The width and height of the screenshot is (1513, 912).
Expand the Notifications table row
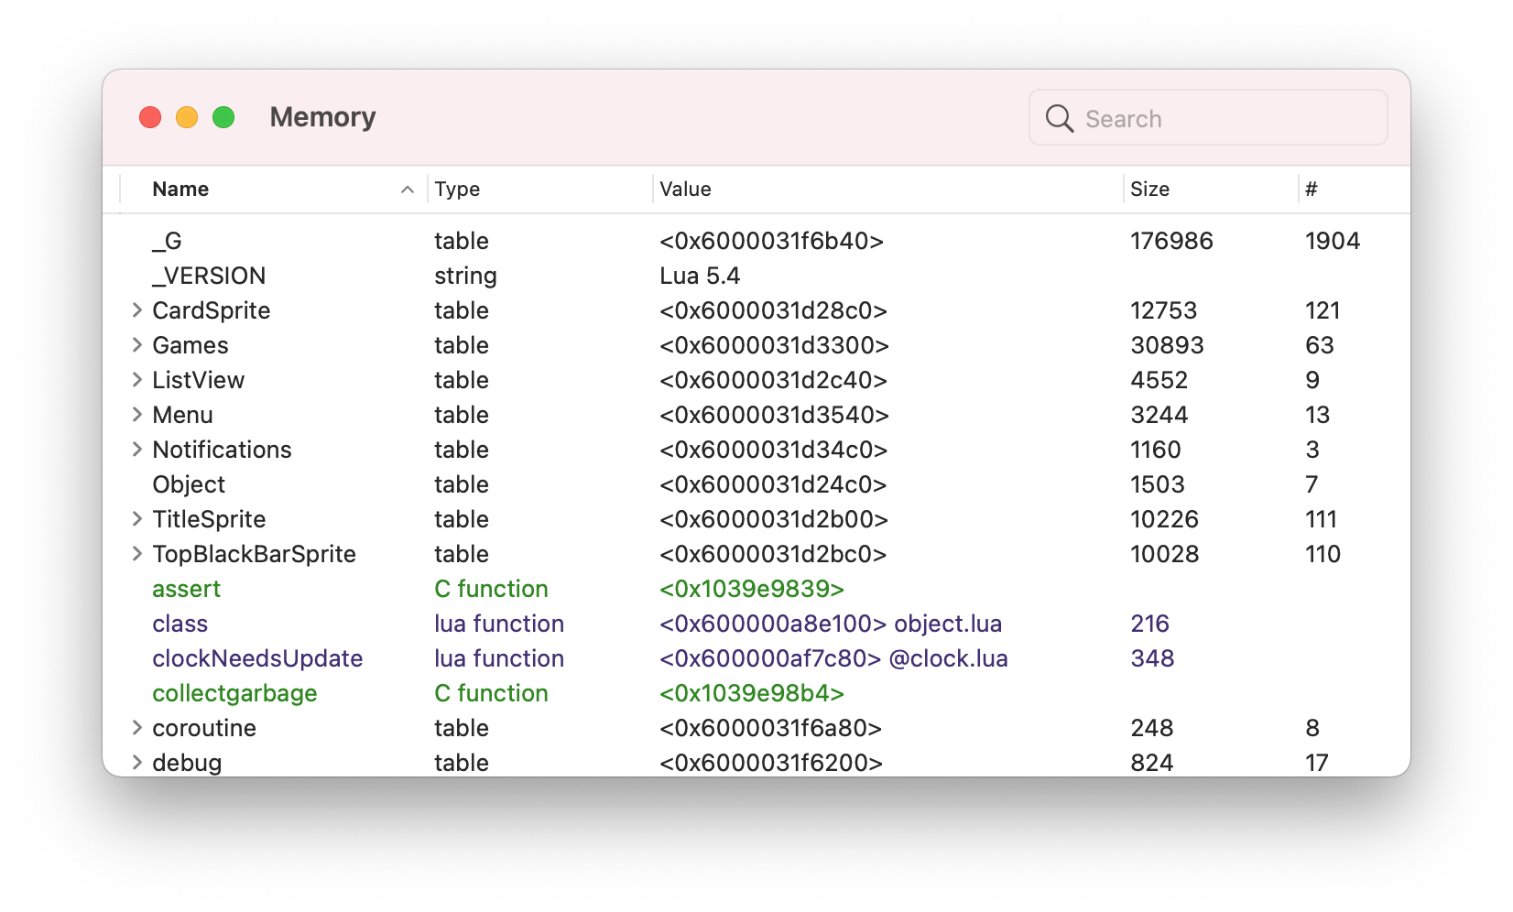point(136,450)
